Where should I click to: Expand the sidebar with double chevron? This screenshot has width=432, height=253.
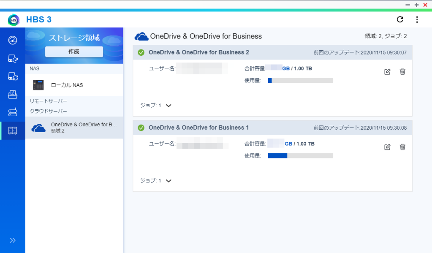click(x=12, y=240)
